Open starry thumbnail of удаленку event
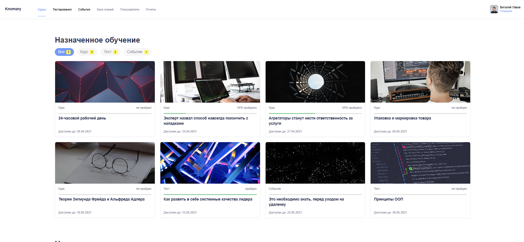Viewport: 524px width, 242px height. (315, 163)
